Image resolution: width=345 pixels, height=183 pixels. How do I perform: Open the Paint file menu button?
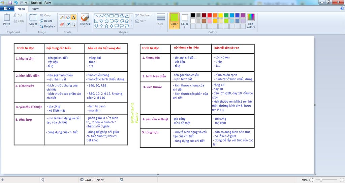(x=7, y=8)
